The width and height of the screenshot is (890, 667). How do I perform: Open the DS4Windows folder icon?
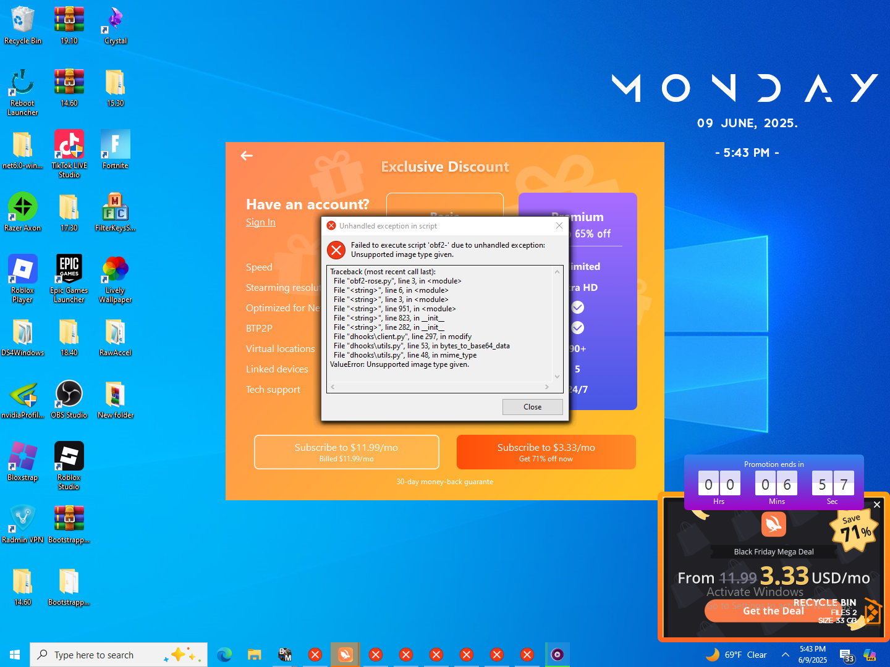point(23,337)
